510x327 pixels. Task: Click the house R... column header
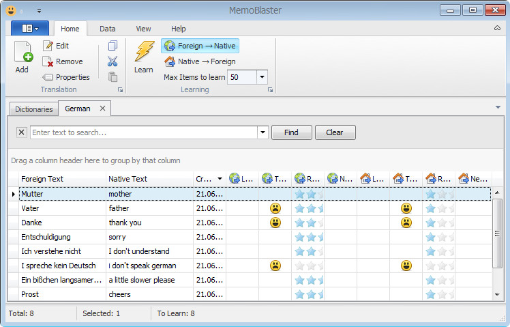point(438,179)
